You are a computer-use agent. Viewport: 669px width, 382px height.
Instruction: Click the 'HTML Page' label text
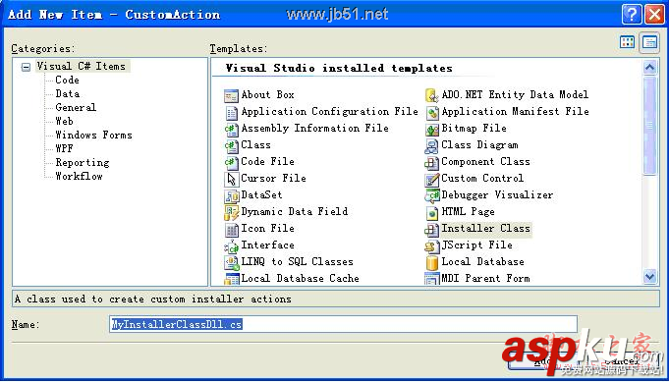[x=468, y=211]
